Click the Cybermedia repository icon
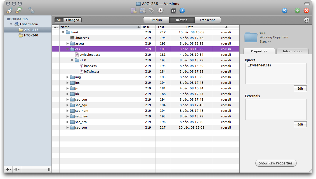 point(17,24)
